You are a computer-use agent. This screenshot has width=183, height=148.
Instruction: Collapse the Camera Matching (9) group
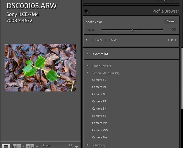[88, 73]
